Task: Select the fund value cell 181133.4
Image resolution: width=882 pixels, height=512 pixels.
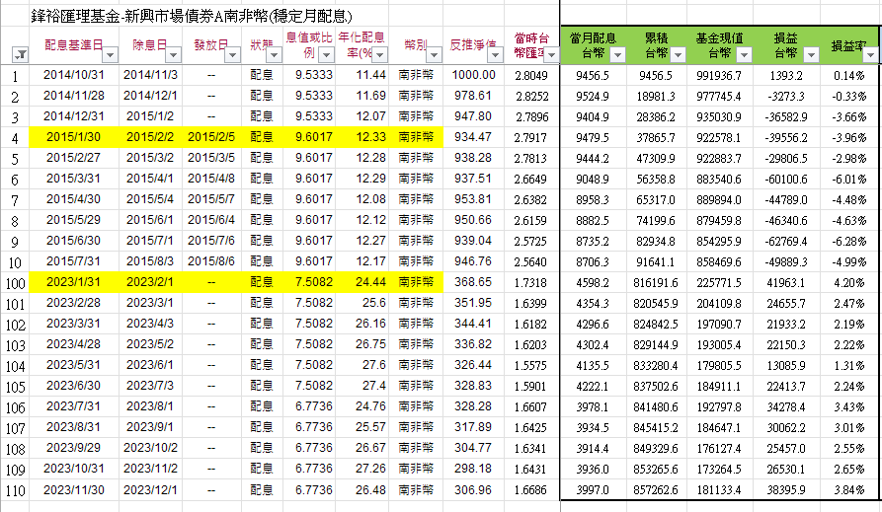Action: (719, 490)
